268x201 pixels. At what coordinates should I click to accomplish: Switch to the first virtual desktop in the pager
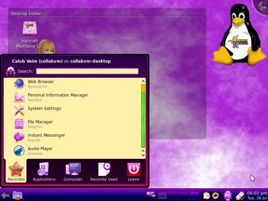(162, 196)
